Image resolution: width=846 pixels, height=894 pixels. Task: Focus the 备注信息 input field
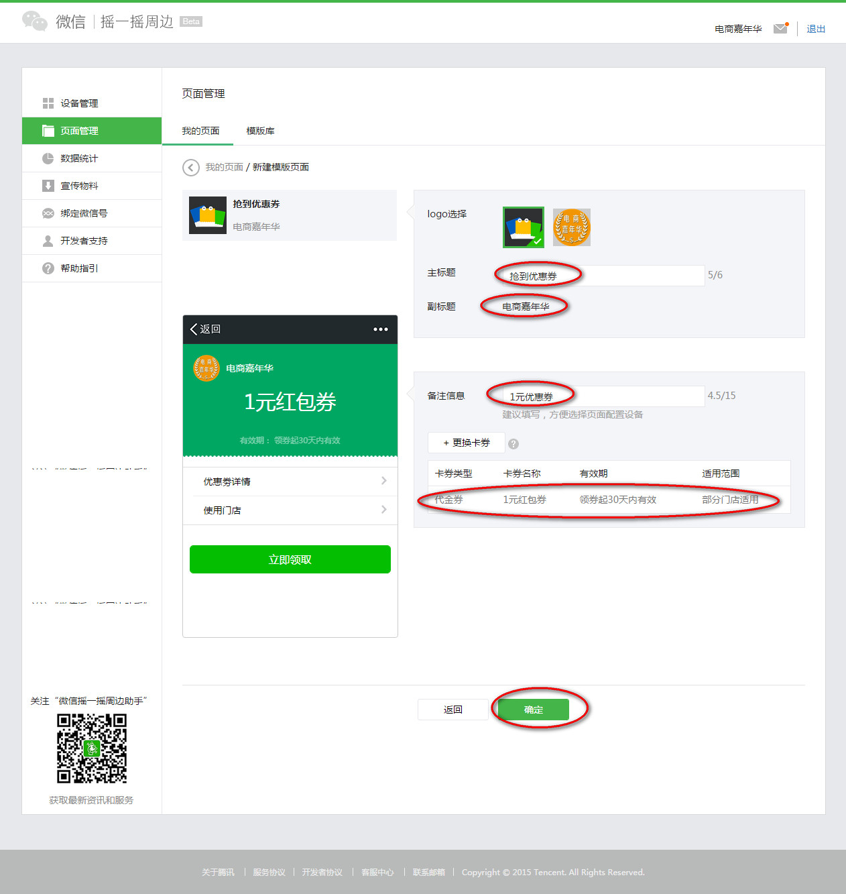pos(604,396)
